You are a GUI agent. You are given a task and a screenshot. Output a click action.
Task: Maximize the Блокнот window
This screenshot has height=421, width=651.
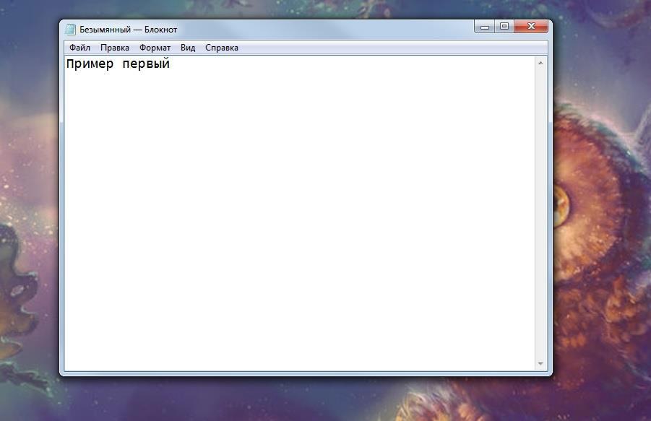(x=504, y=27)
